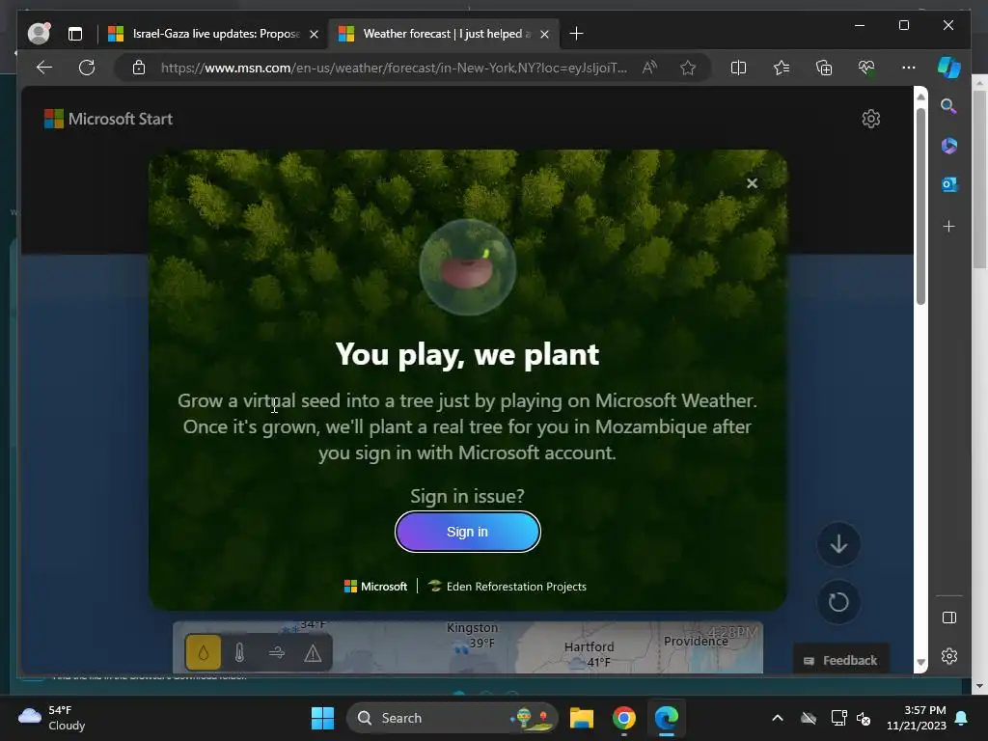Select the temperature map layer
Viewport: 988px width, 741px height.
click(239, 652)
